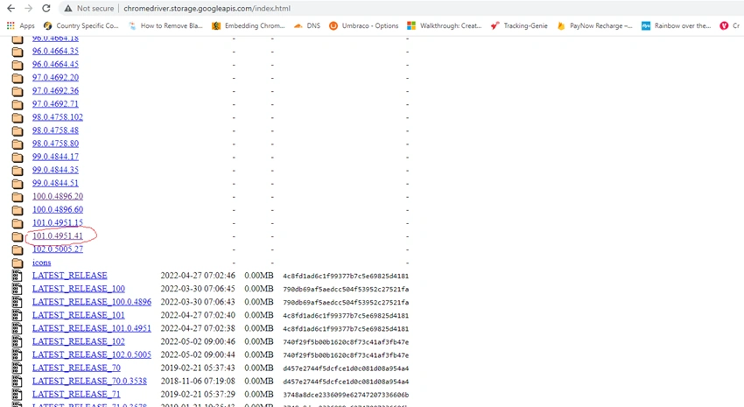
Task: Open the LATEST_RELEASE_70.0.3538 file link
Action: tap(89, 381)
